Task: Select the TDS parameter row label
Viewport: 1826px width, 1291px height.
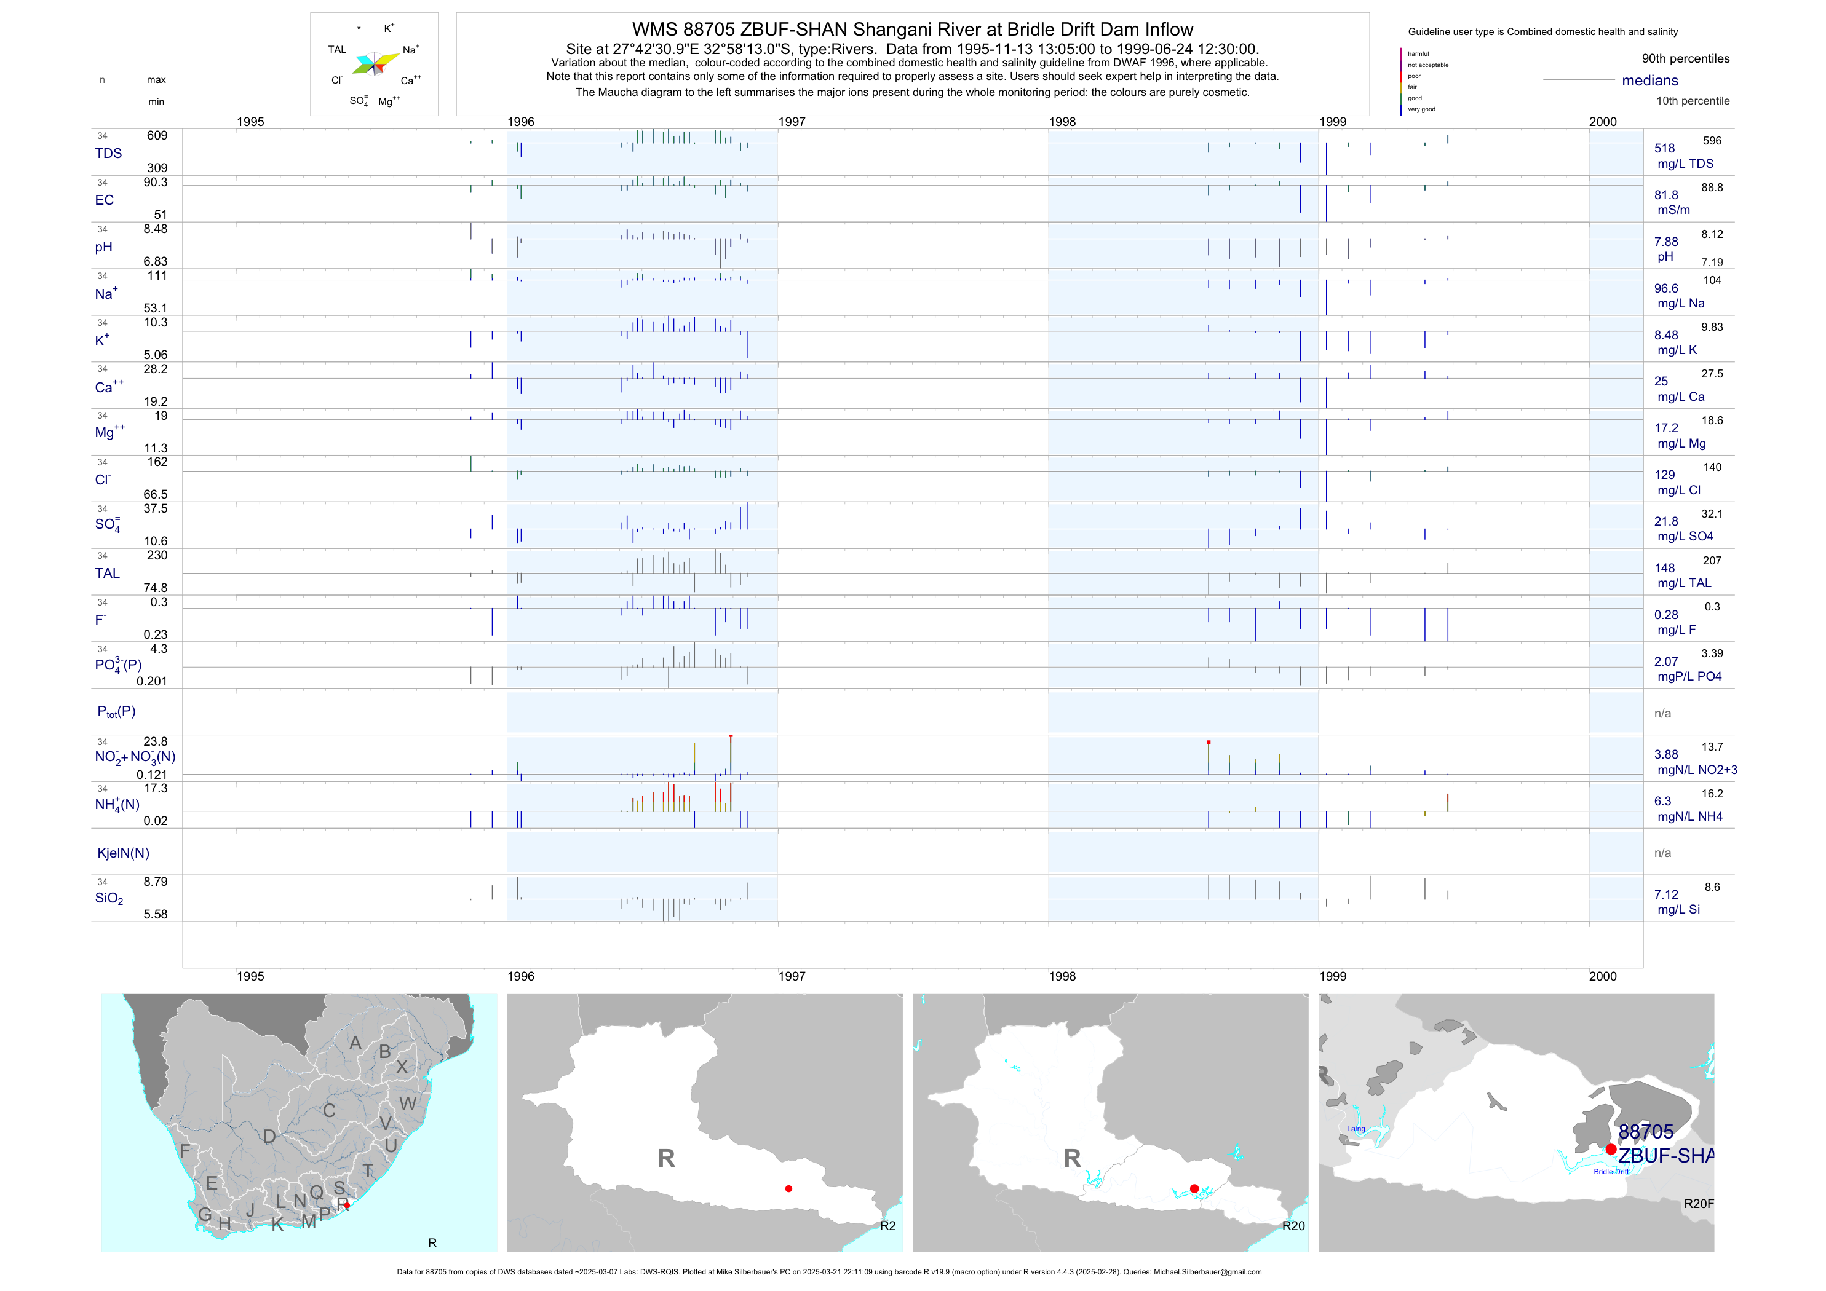Action: point(108,154)
